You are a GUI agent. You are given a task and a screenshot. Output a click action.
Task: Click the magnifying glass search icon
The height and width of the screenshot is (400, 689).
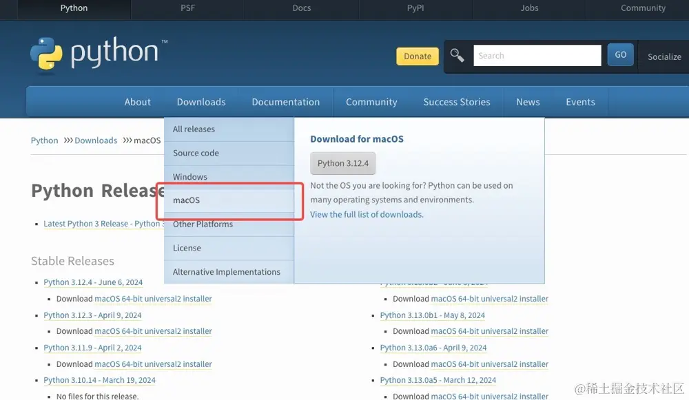pos(457,55)
